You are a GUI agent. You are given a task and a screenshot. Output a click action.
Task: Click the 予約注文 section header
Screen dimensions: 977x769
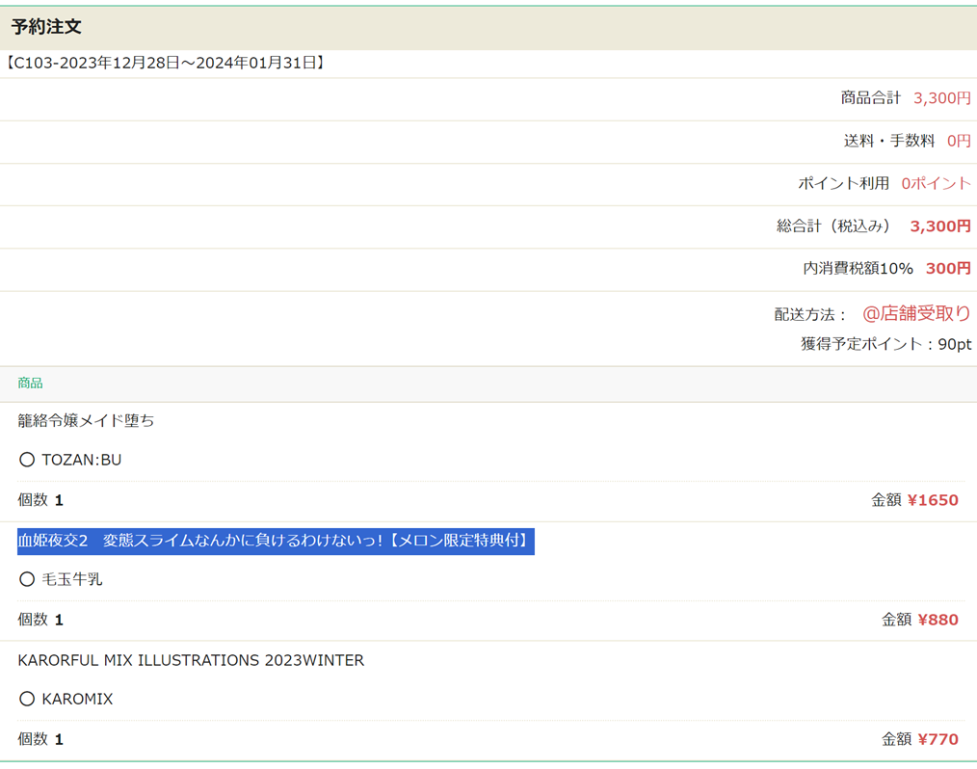[x=46, y=27]
